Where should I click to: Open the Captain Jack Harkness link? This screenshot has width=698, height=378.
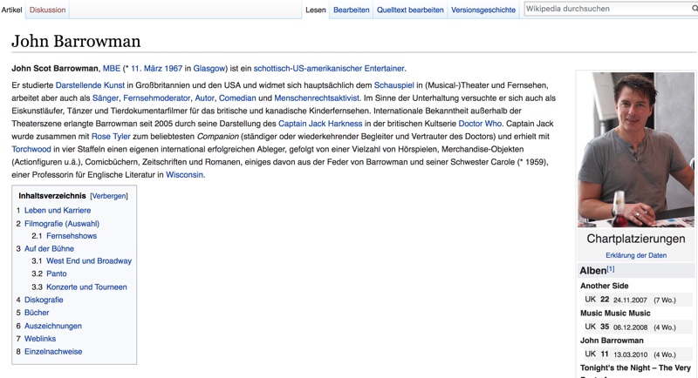pos(320,124)
